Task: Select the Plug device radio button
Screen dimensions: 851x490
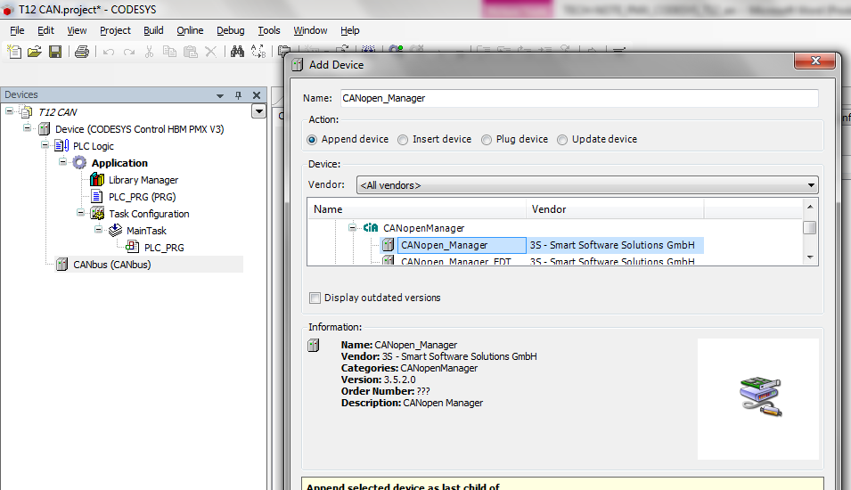Action: click(x=487, y=140)
